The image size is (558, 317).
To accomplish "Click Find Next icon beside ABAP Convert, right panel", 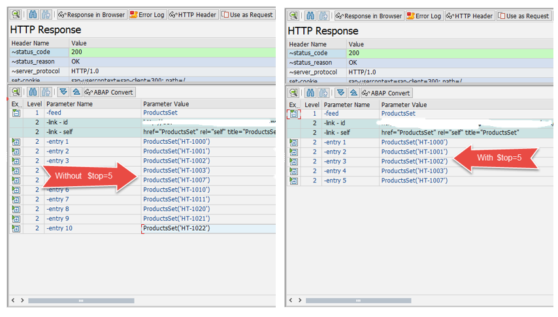I will [x=323, y=93].
